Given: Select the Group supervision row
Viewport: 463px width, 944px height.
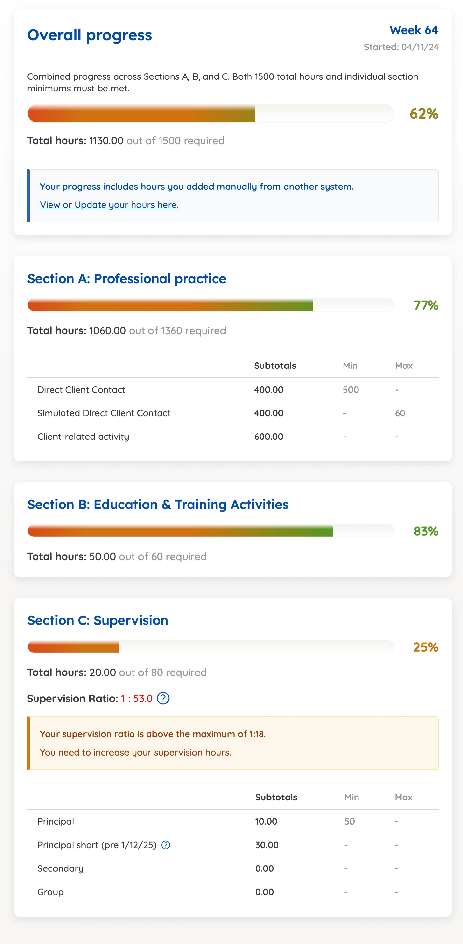Looking at the screenshot, I should point(50,892).
